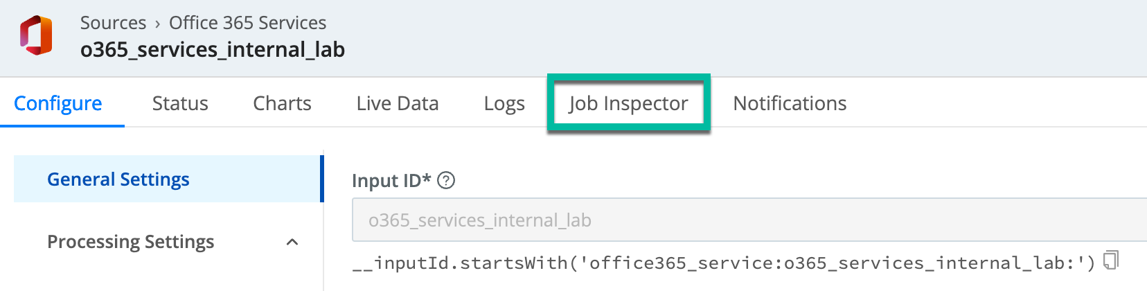
Task: Go to the Notifications tab
Action: tap(790, 103)
